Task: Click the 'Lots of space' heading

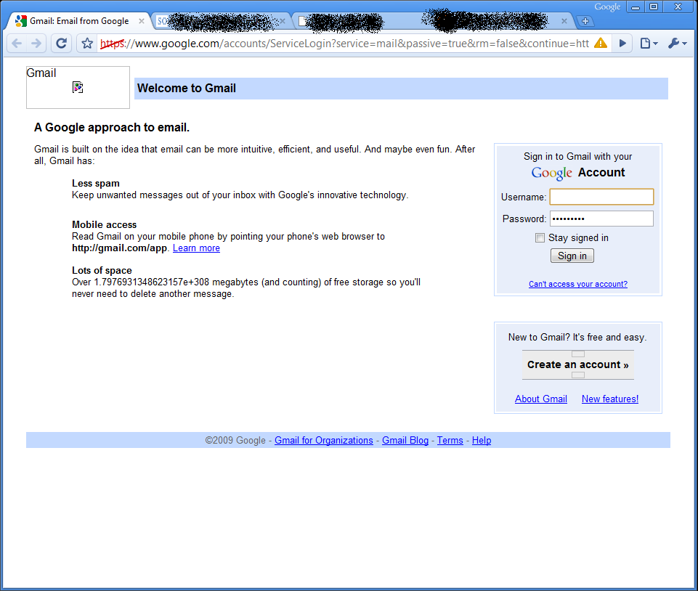Action: pyautogui.click(x=102, y=271)
